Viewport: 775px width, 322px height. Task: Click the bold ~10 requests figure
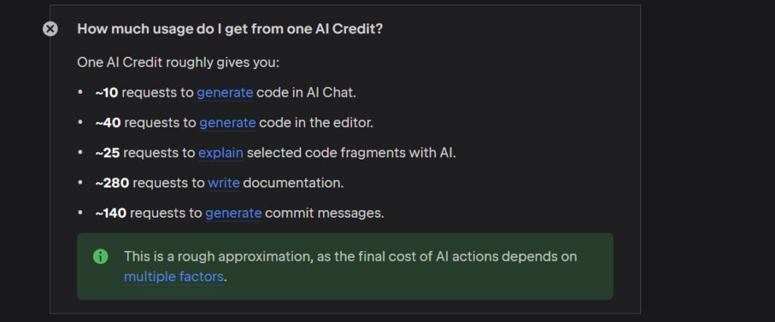(107, 92)
